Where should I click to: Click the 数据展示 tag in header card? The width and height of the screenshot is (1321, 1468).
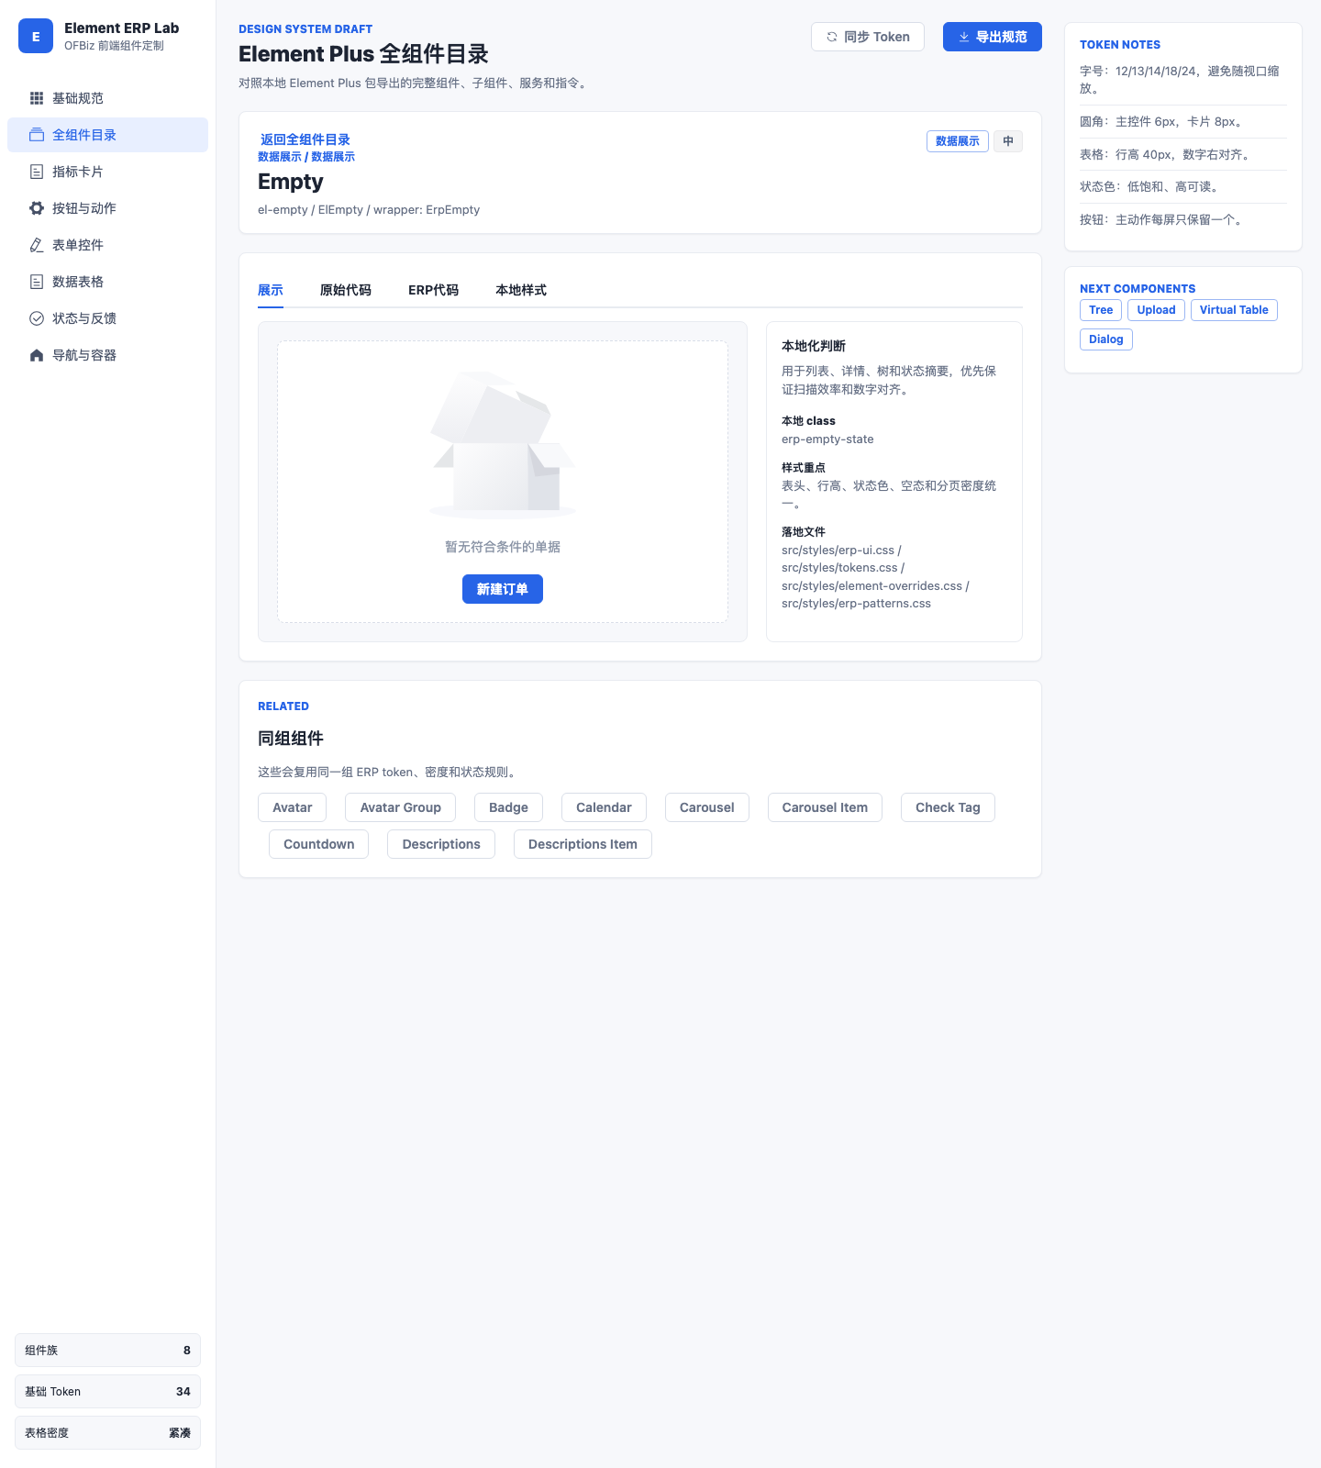click(958, 141)
